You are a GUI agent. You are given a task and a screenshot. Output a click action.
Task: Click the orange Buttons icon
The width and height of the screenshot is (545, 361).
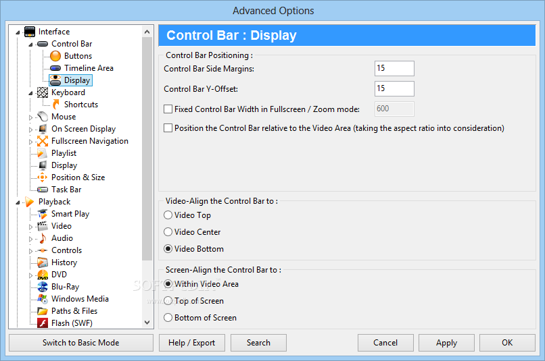tap(55, 56)
